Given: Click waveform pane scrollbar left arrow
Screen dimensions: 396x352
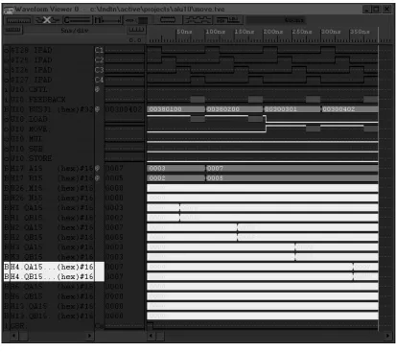Looking at the screenshot, I should point(151,336).
